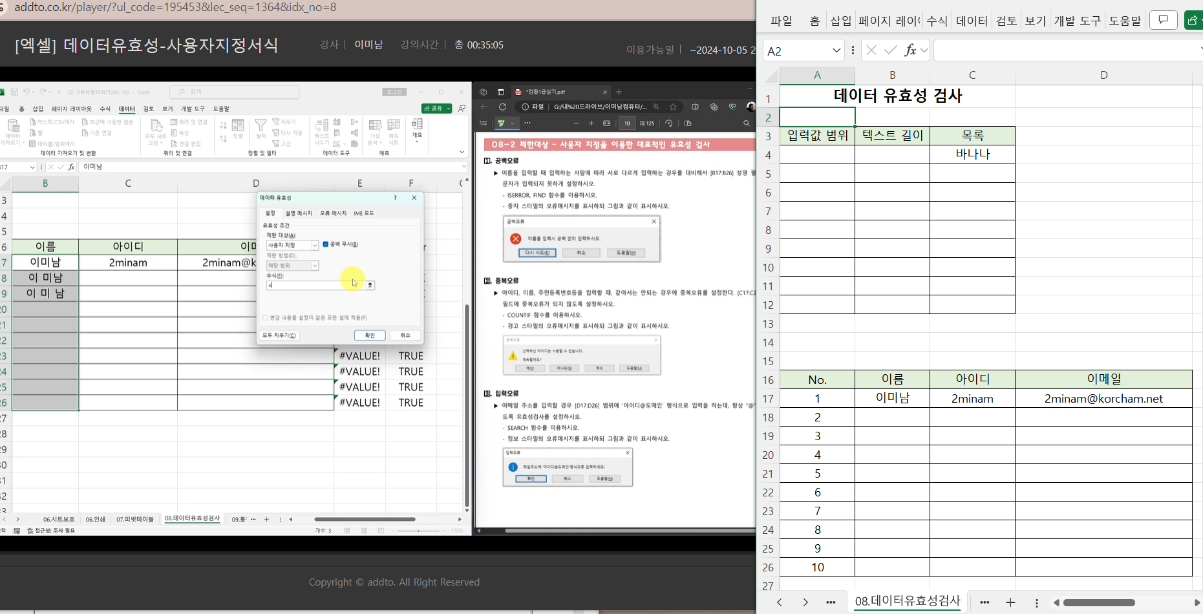Click the fx insert function icon beside A2
This screenshot has width=1203, height=614.
[x=910, y=50]
